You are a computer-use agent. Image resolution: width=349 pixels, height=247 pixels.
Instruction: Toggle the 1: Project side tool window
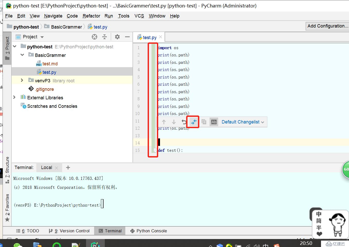click(x=7, y=48)
